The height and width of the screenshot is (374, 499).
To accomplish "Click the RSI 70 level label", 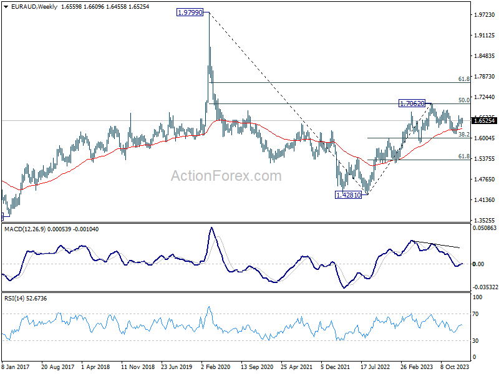I will [x=475, y=314].
